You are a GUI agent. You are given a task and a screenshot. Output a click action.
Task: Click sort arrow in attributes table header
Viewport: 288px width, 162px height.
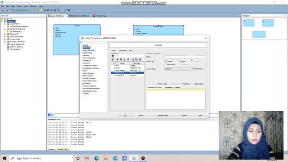[x=114, y=63]
